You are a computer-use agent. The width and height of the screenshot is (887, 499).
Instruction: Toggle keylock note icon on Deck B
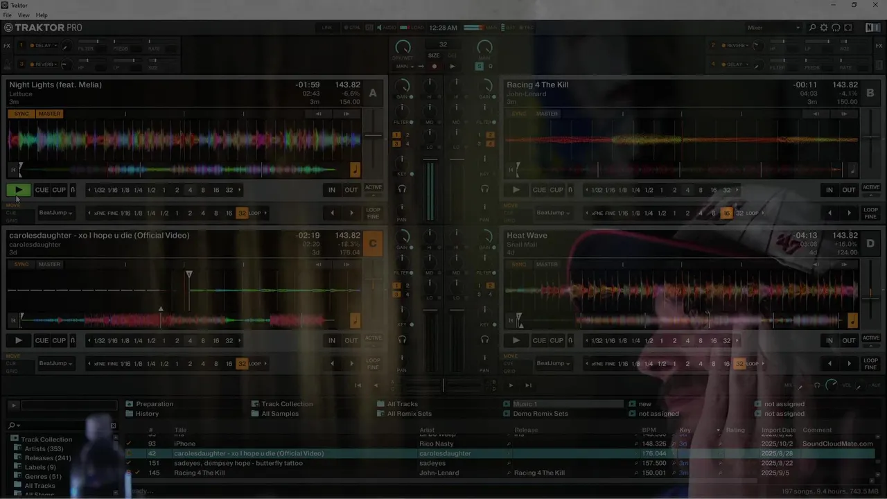(852, 169)
